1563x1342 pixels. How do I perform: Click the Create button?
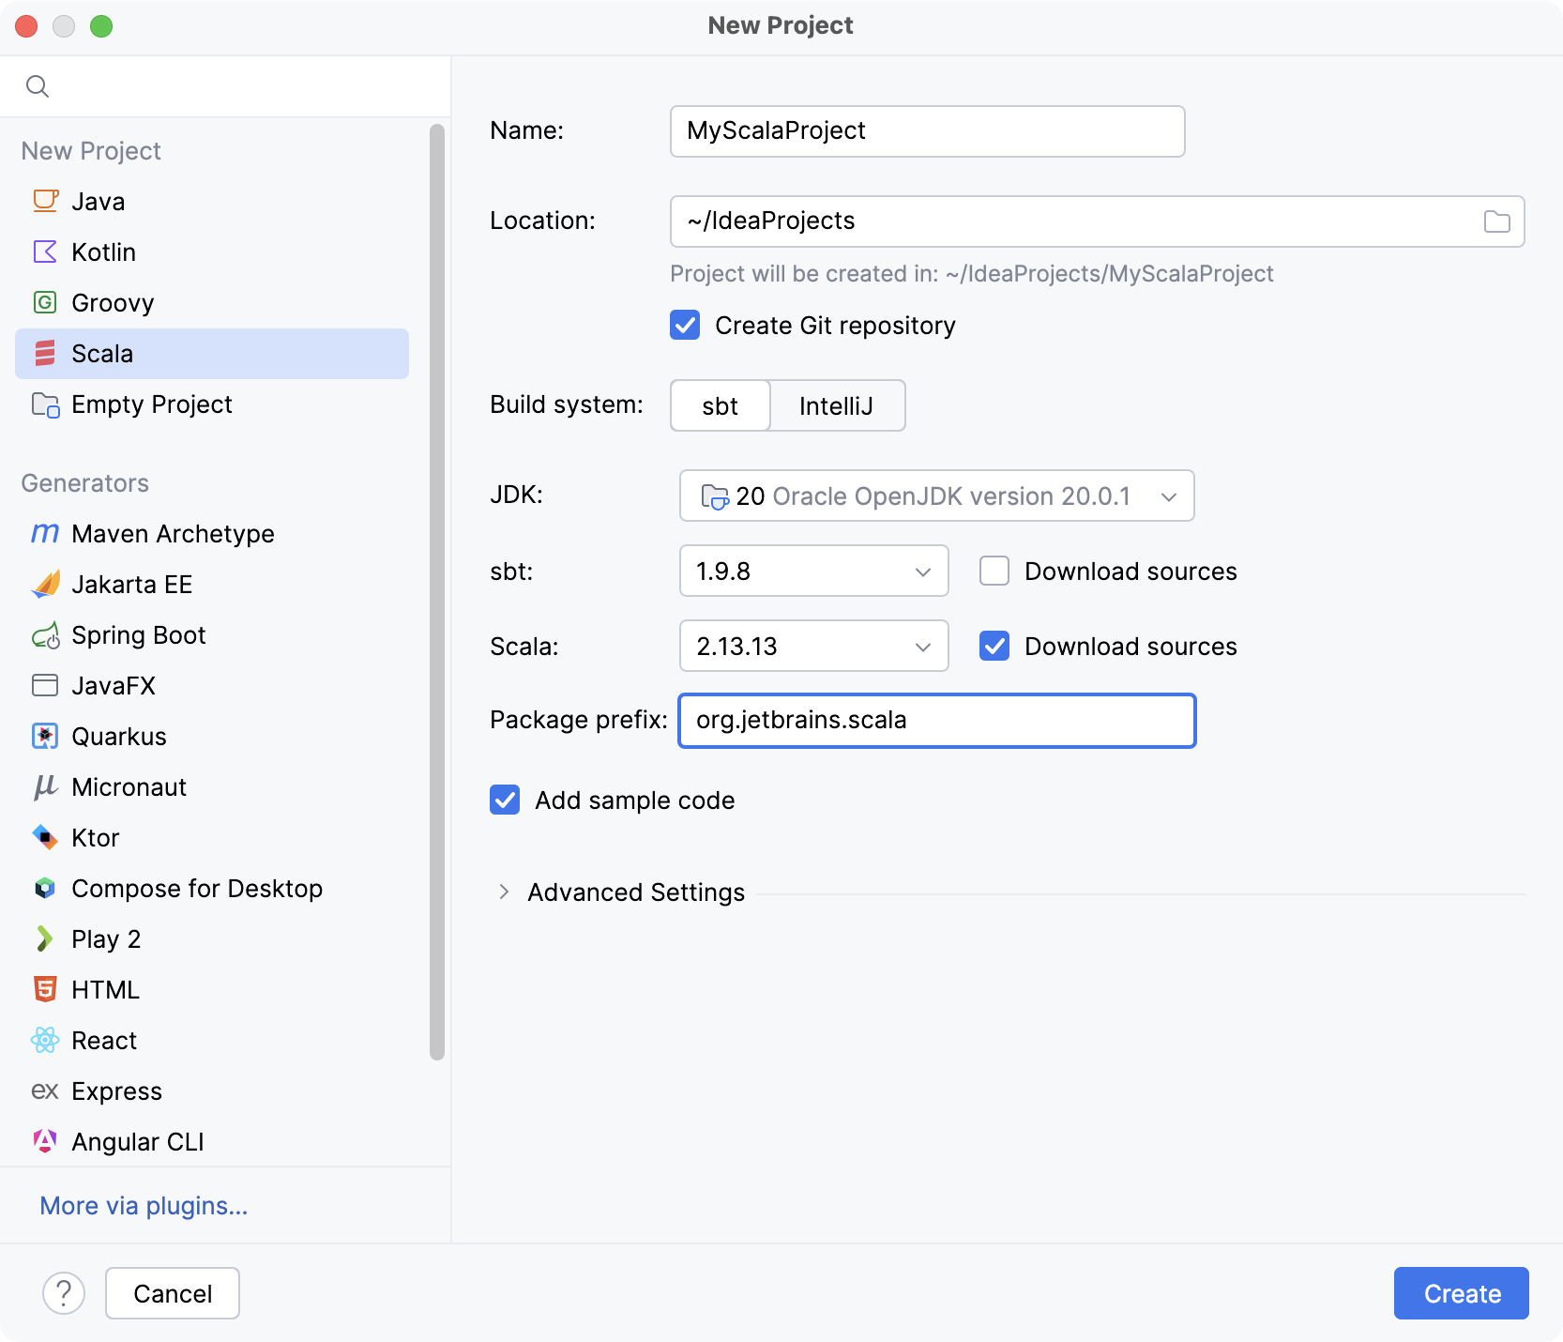pyautogui.click(x=1461, y=1293)
